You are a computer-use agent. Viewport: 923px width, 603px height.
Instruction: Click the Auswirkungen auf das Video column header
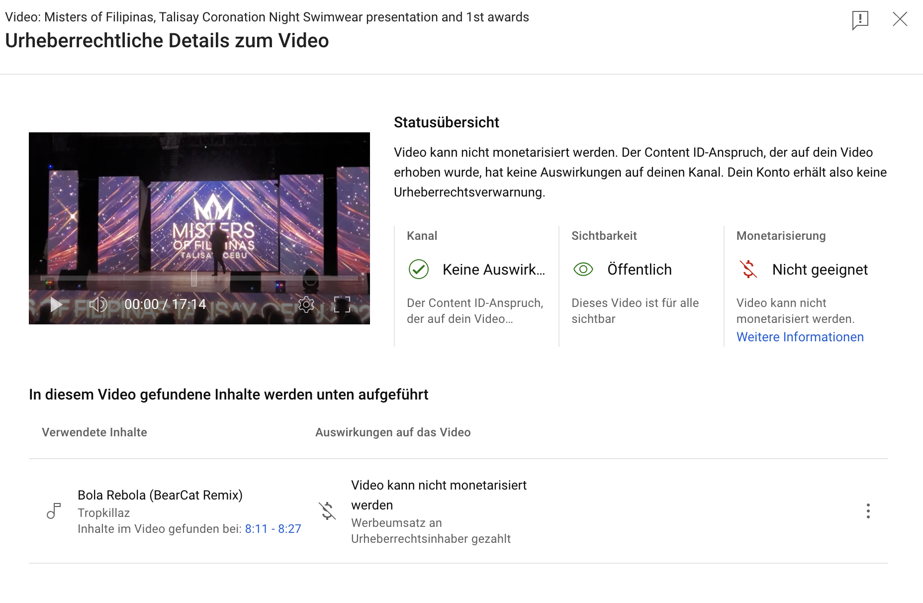(x=393, y=432)
